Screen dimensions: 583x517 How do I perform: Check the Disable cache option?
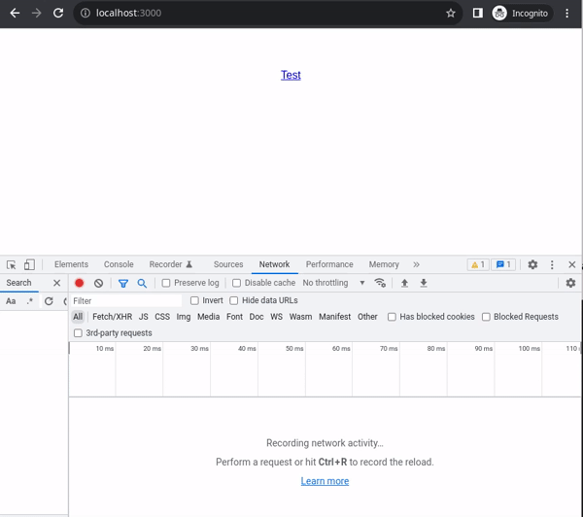[x=236, y=283]
